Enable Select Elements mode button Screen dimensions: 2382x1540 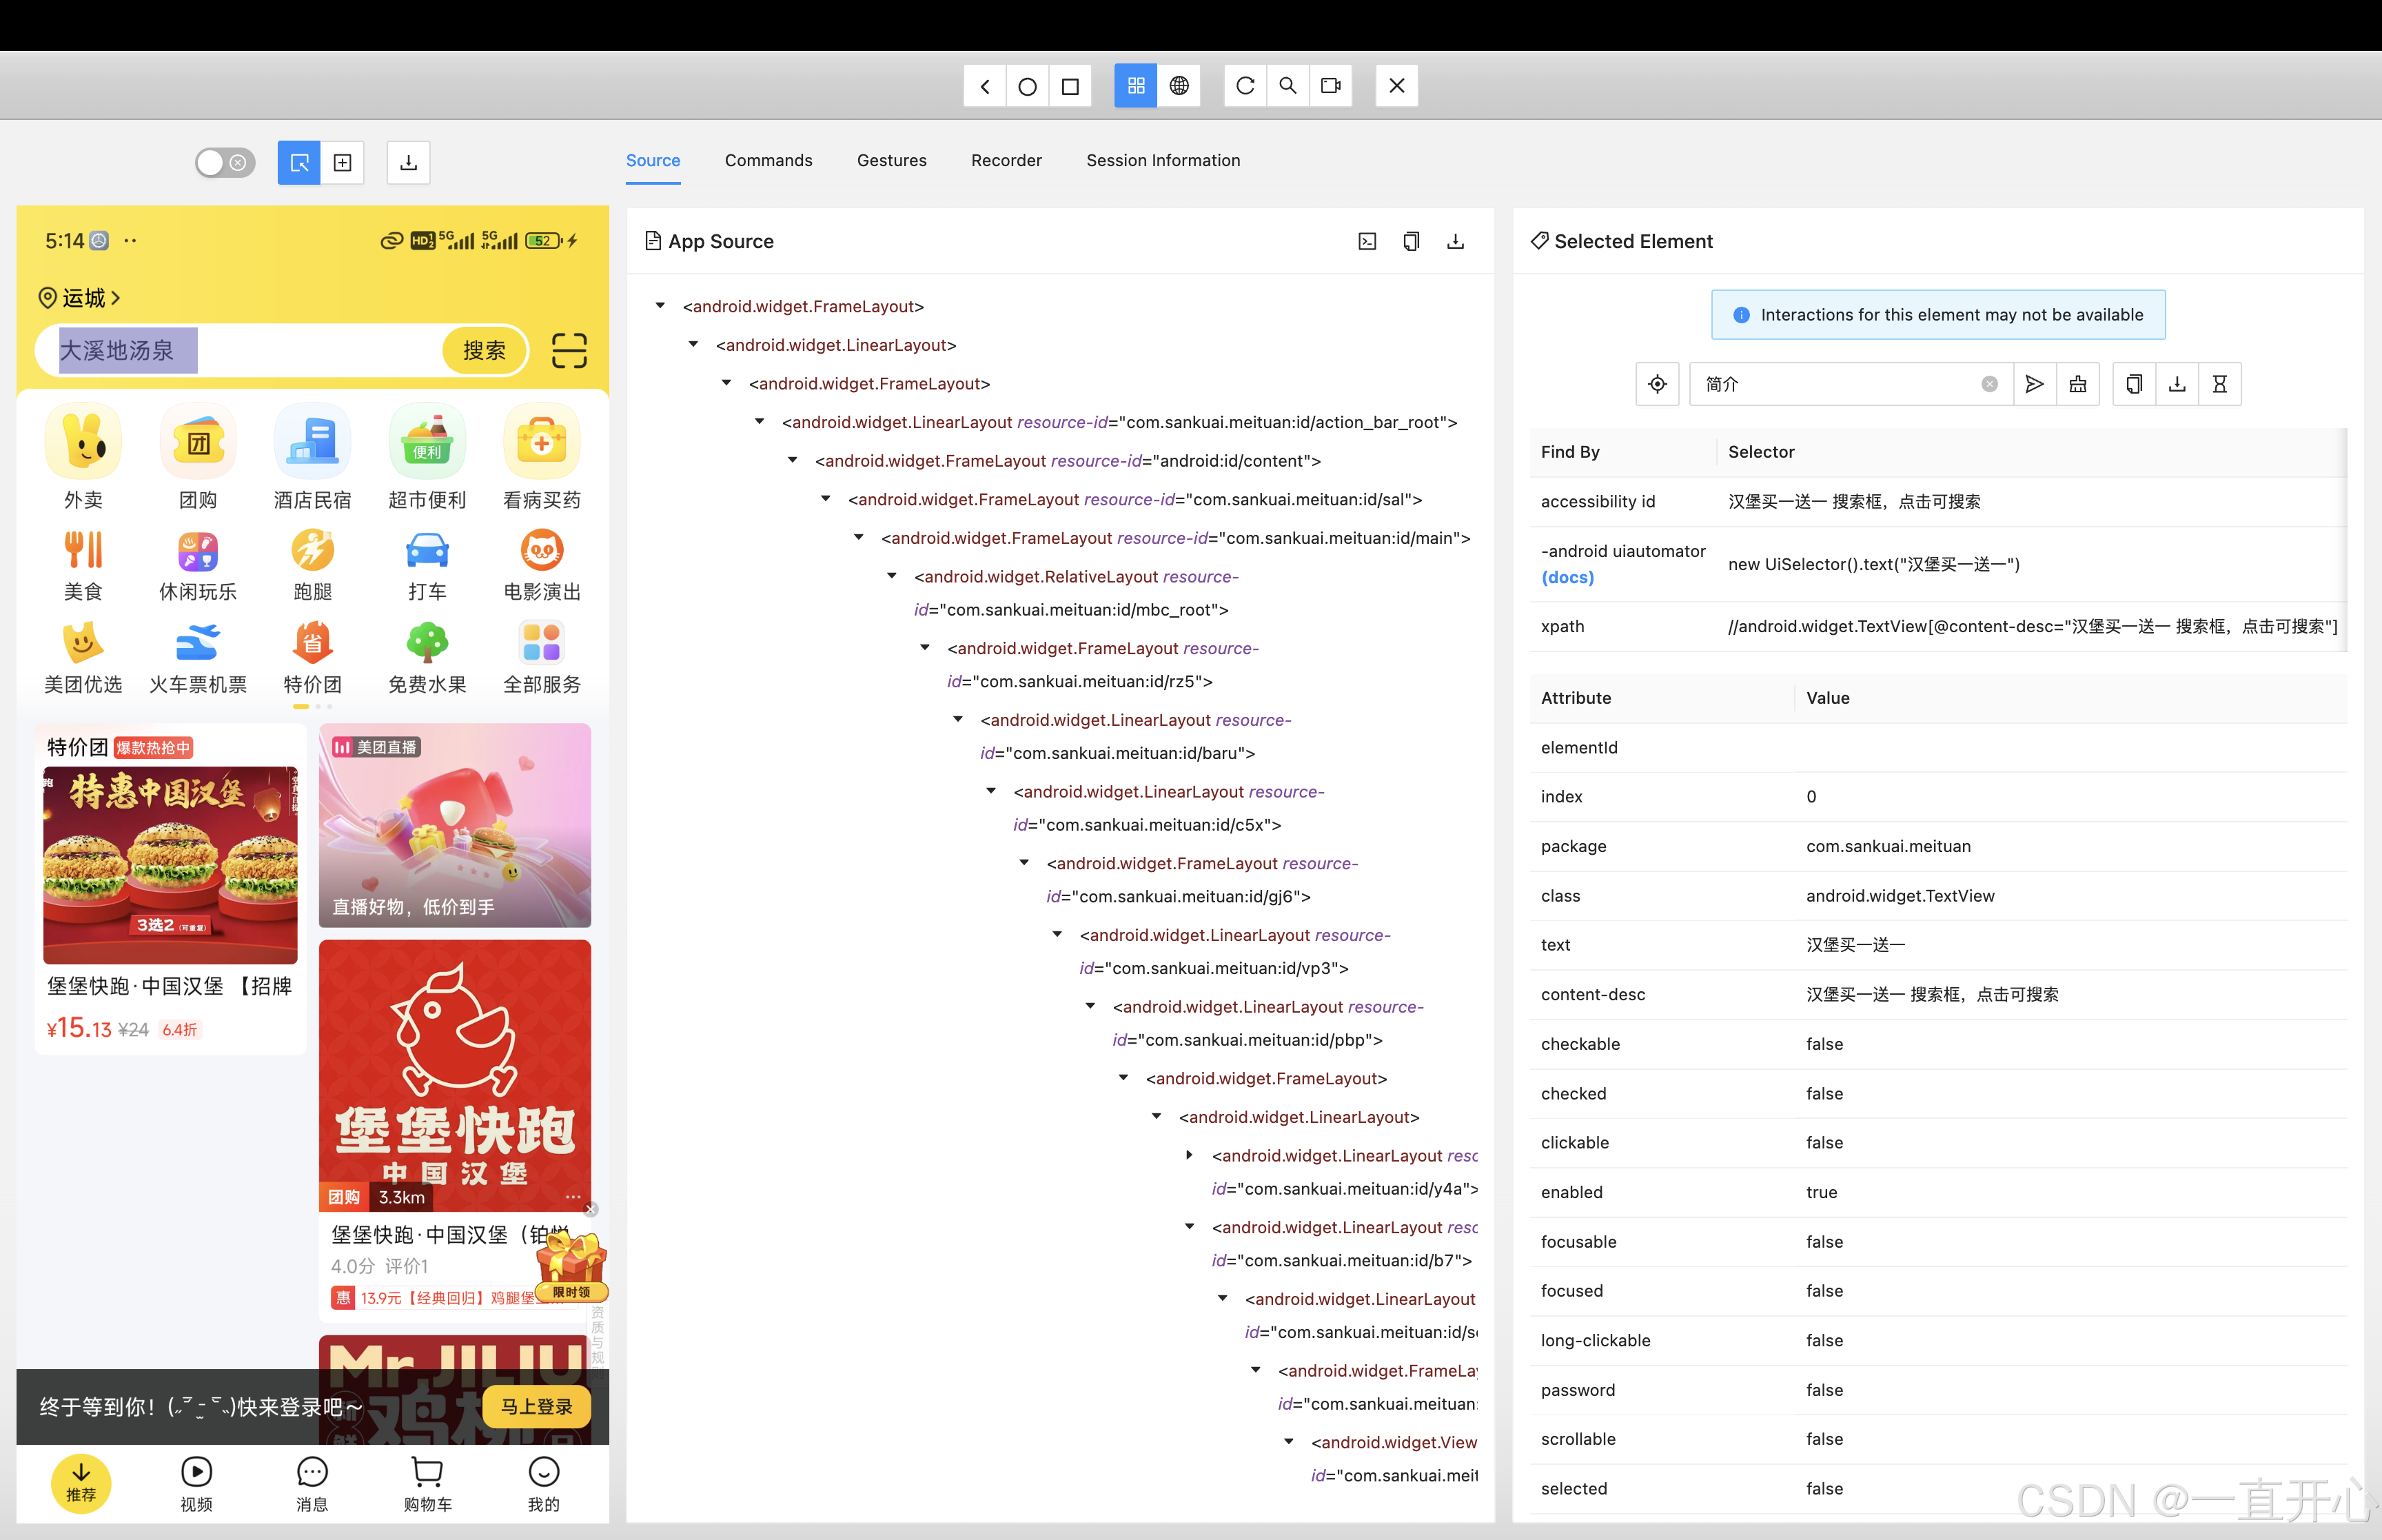(299, 163)
